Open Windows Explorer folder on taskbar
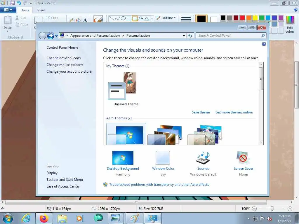Image resolution: width=299 pixels, height=224 pixels. (62, 218)
